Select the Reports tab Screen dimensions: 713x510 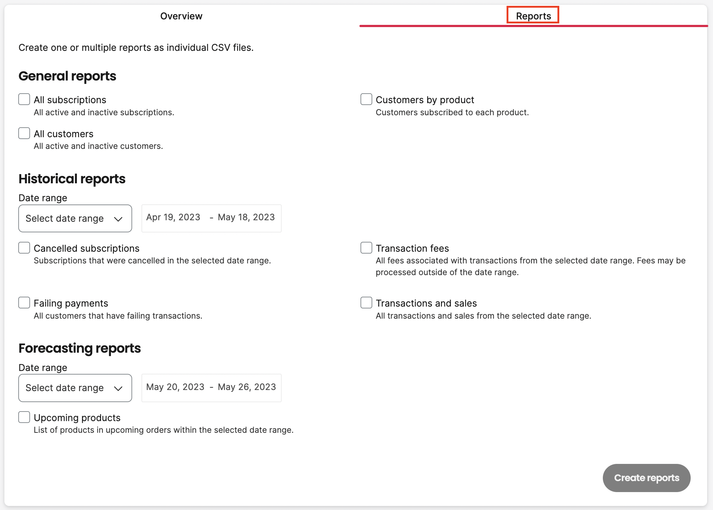point(533,16)
